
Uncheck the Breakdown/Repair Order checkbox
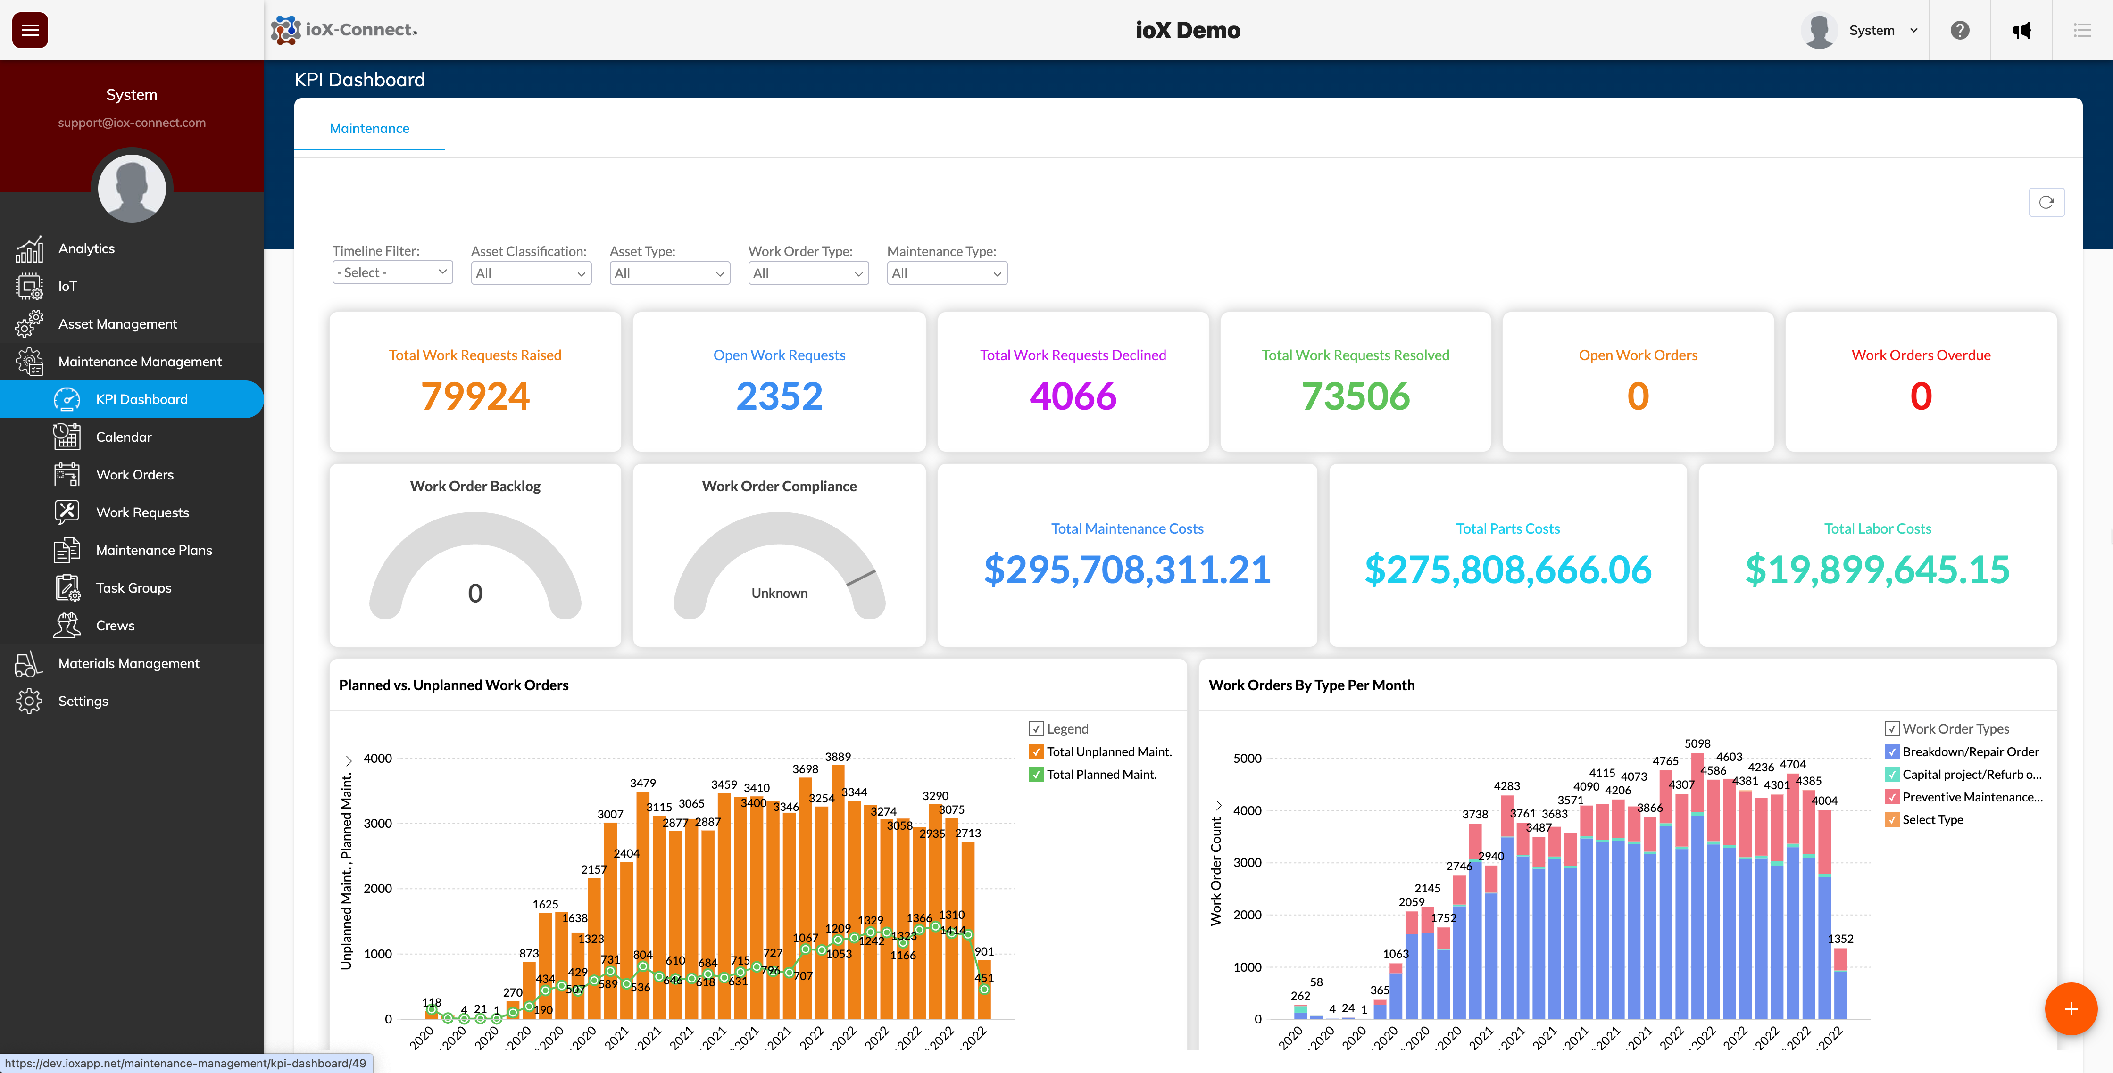coord(1892,751)
